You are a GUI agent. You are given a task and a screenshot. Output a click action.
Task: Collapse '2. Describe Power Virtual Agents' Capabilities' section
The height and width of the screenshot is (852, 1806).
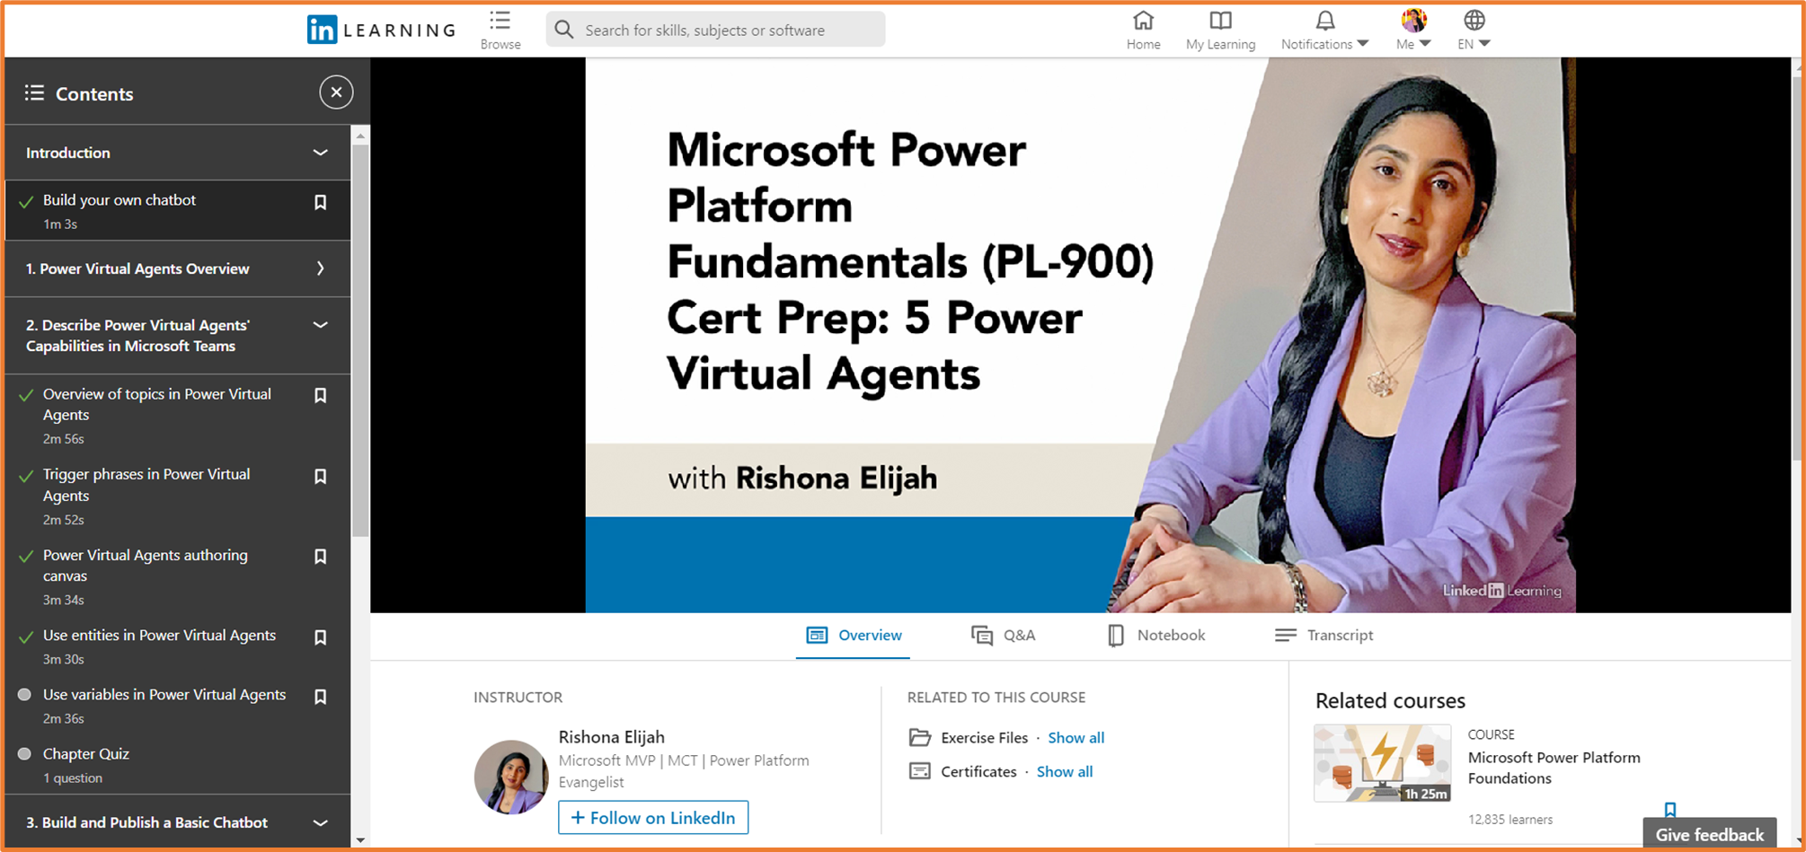[320, 325]
